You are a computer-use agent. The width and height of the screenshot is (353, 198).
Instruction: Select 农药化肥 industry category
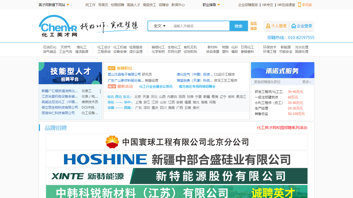point(174,52)
